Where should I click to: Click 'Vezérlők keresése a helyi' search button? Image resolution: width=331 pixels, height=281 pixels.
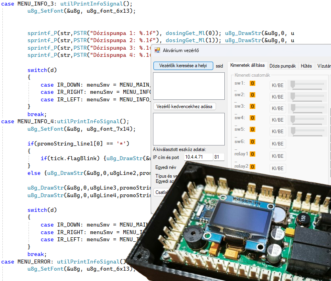point(183,66)
